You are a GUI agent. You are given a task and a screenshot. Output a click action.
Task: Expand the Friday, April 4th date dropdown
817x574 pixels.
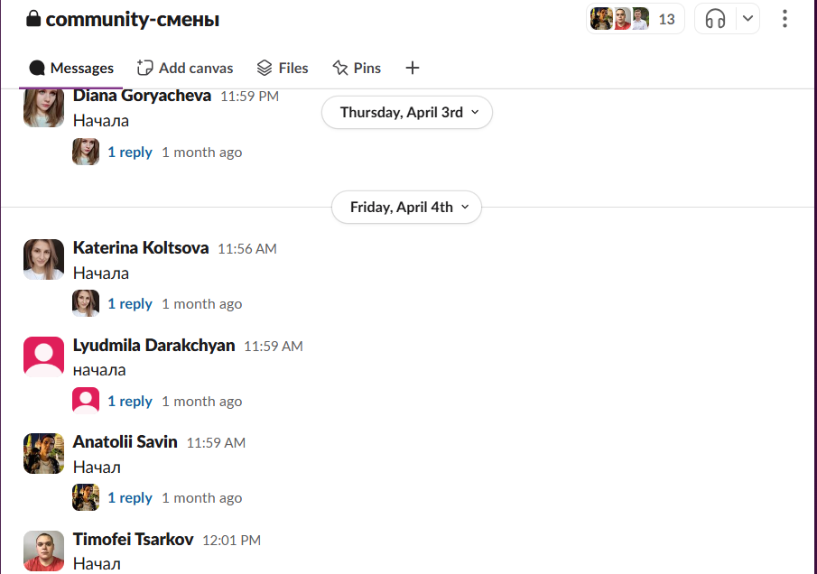406,208
